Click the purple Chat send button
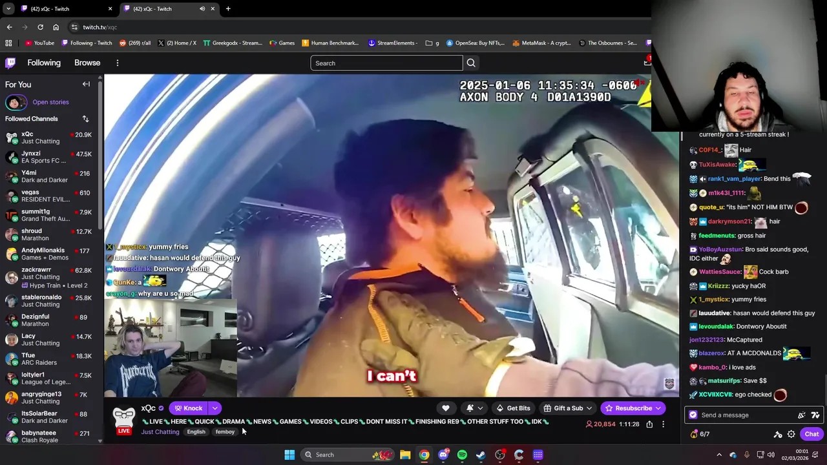827x465 pixels. (811, 434)
